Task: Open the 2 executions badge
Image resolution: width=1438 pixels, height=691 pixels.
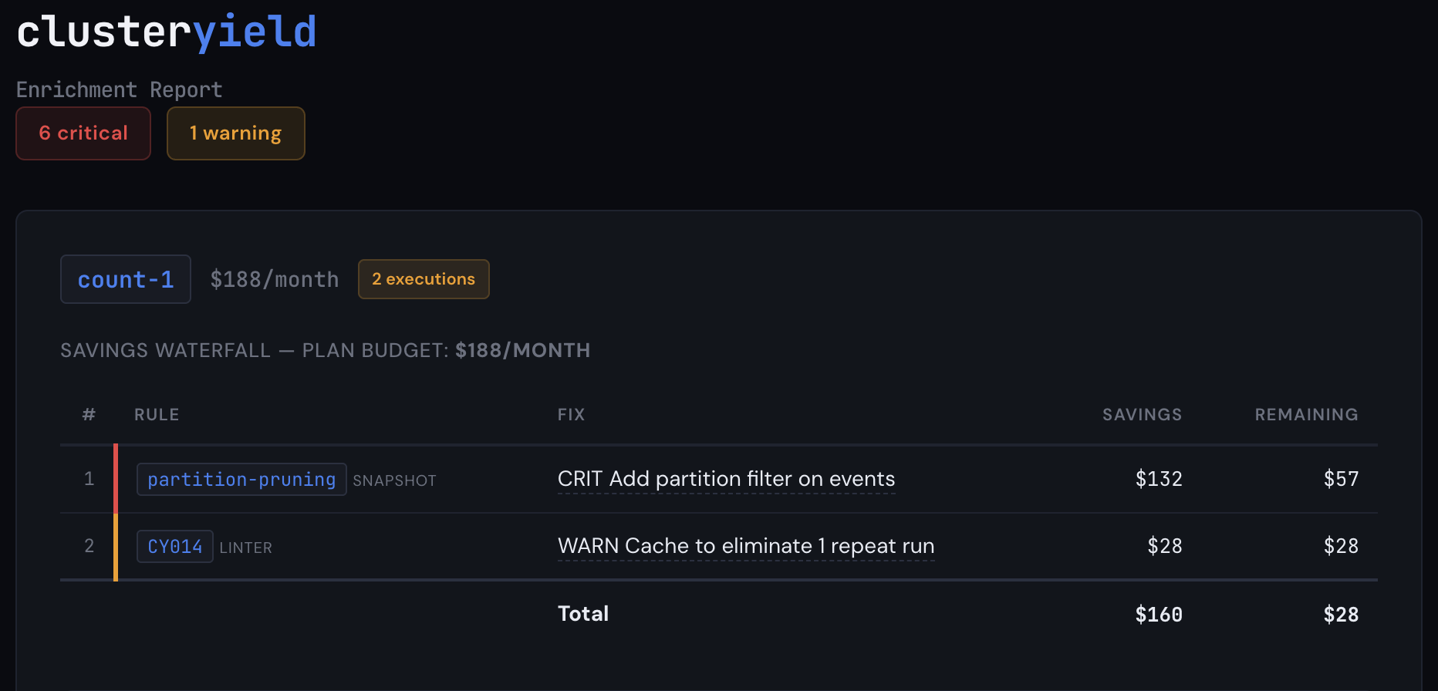Action: 423,279
